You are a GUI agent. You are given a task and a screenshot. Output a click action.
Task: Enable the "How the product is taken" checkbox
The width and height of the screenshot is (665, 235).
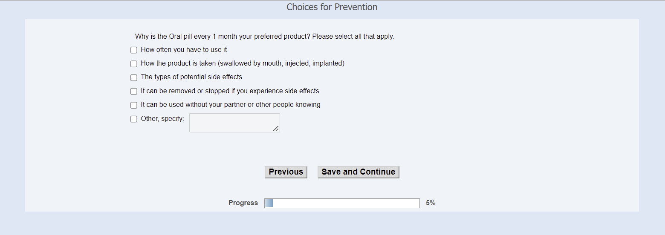point(134,64)
